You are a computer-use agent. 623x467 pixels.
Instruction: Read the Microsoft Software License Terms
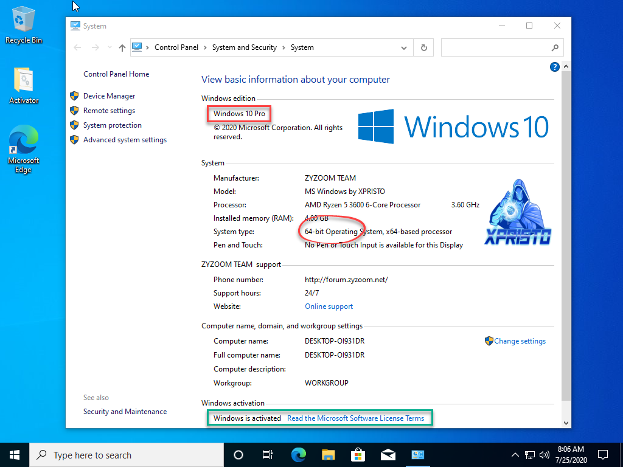(x=355, y=418)
